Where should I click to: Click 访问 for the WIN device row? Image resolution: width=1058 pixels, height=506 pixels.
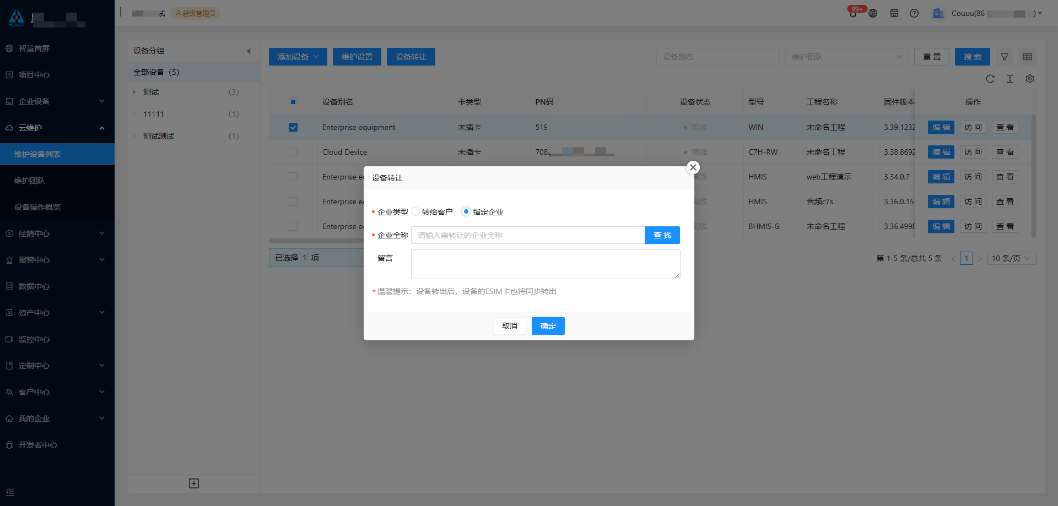(973, 127)
